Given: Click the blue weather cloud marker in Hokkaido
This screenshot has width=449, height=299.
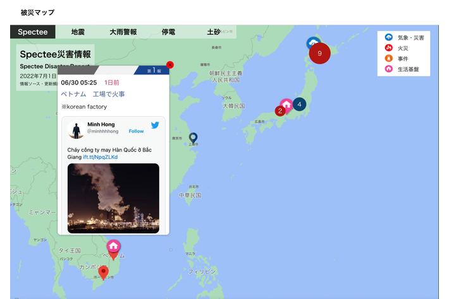Looking at the screenshot, I should point(313,42).
